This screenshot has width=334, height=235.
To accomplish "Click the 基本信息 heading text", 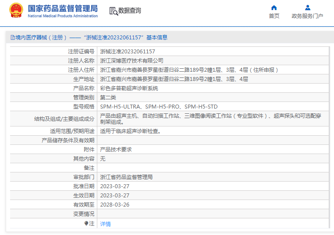I will tap(157, 38).
